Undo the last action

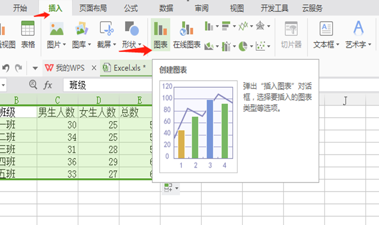point(6,68)
